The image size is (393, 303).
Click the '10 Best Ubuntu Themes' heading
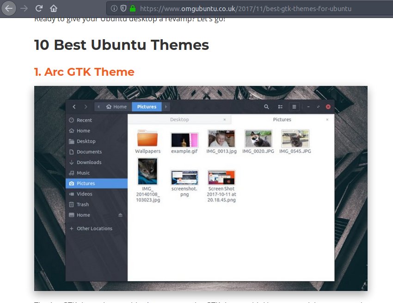tap(122, 45)
